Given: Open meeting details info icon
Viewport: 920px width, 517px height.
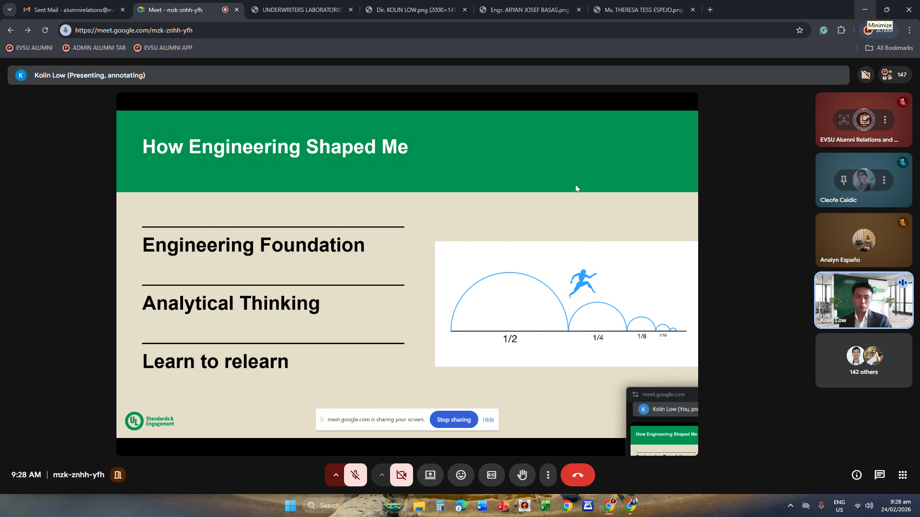Looking at the screenshot, I should [x=856, y=475].
